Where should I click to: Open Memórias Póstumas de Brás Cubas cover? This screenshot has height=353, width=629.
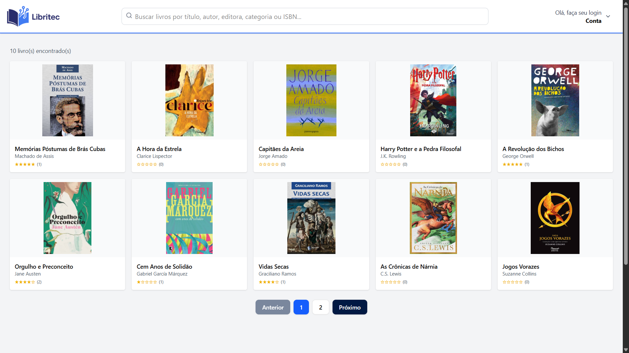(x=67, y=100)
